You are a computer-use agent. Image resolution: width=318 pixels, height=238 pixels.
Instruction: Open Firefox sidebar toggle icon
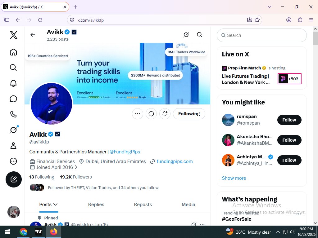tap(7, 20)
